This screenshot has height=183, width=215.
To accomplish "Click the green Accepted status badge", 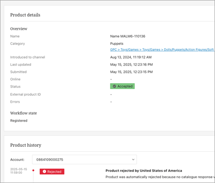I will point(122,86).
